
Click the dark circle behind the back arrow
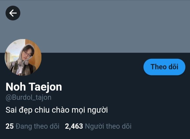(13, 13)
